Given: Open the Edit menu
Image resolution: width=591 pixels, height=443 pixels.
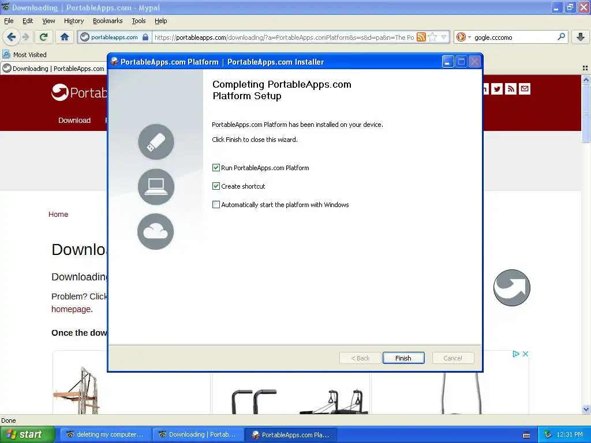Looking at the screenshot, I should tap(28, 21).
